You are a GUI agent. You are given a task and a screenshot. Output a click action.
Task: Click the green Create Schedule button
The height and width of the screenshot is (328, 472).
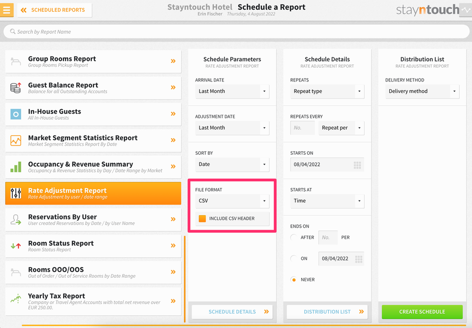click(422, 312)
